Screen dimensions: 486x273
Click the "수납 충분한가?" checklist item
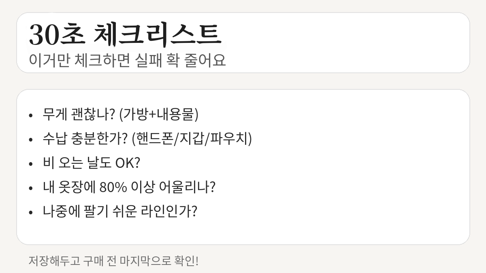point(85,139)
